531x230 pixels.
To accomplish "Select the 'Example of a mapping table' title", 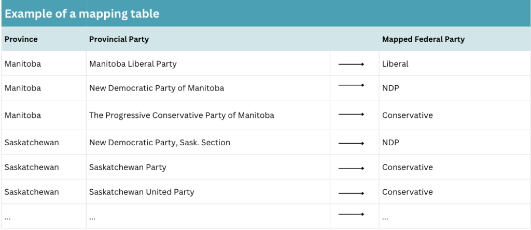I will [82, 14].
